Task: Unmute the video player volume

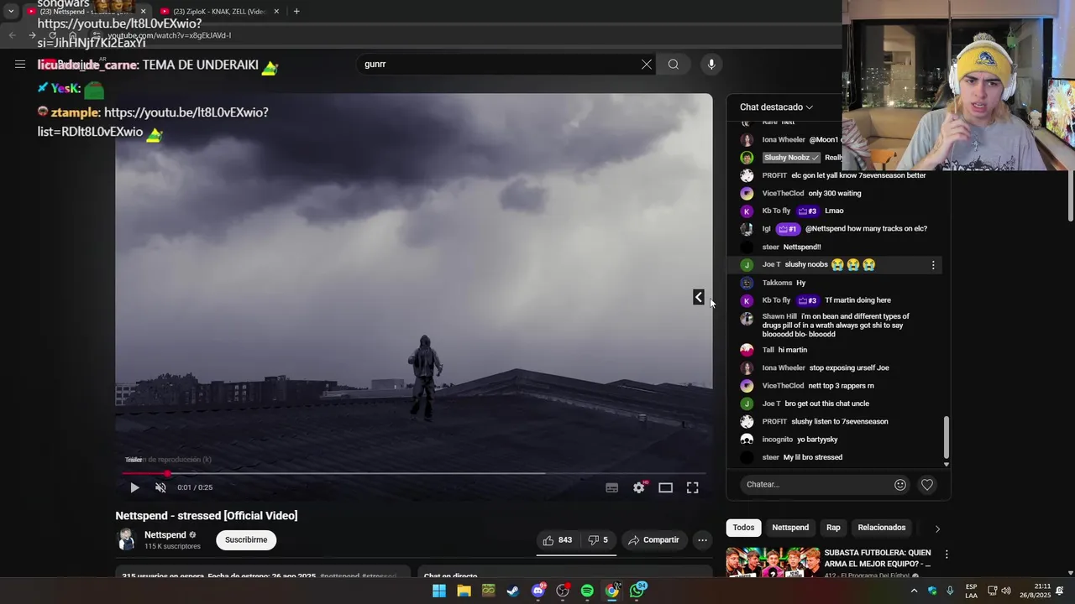Action: 160,487
